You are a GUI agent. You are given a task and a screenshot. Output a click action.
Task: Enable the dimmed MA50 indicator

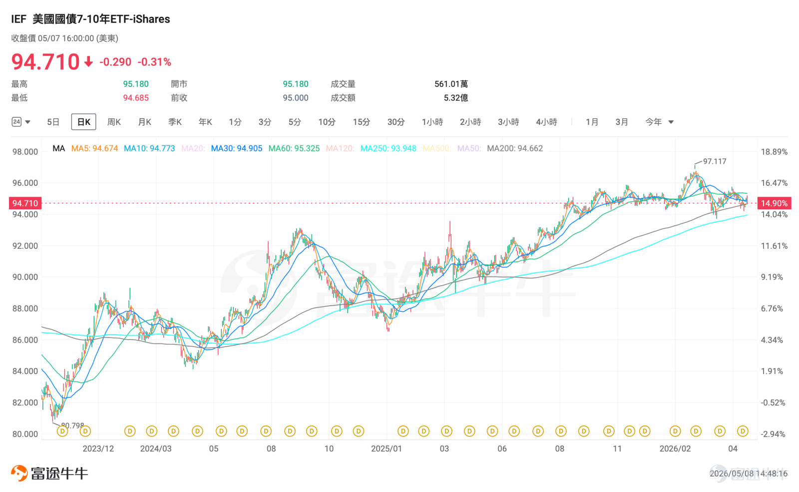(x=469, y=148)
